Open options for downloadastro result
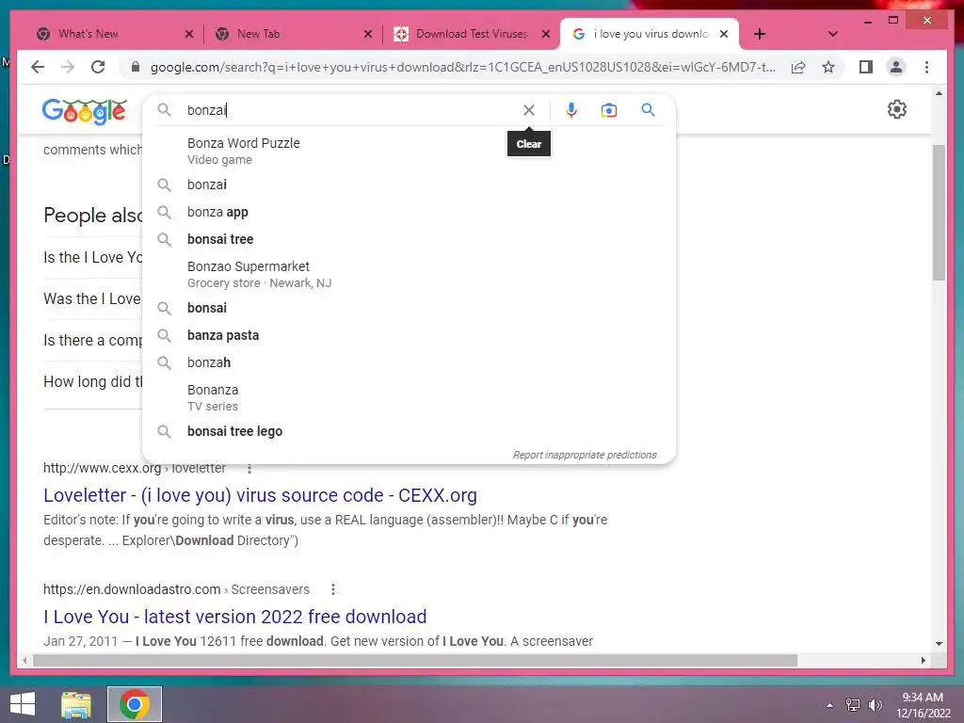The height and width of the screenshot is (723, 964). (x=332, y=589)
